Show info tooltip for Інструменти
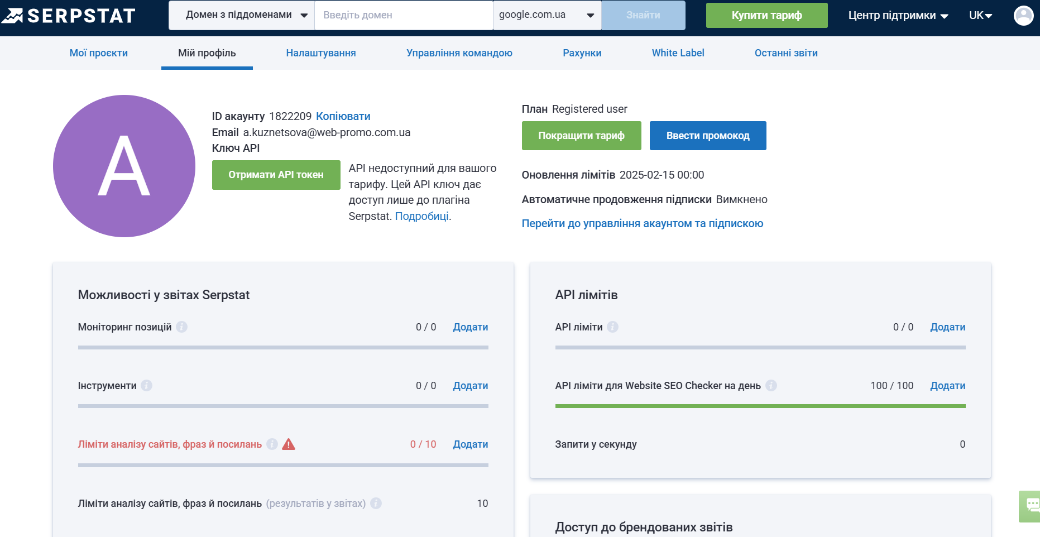 146,385
